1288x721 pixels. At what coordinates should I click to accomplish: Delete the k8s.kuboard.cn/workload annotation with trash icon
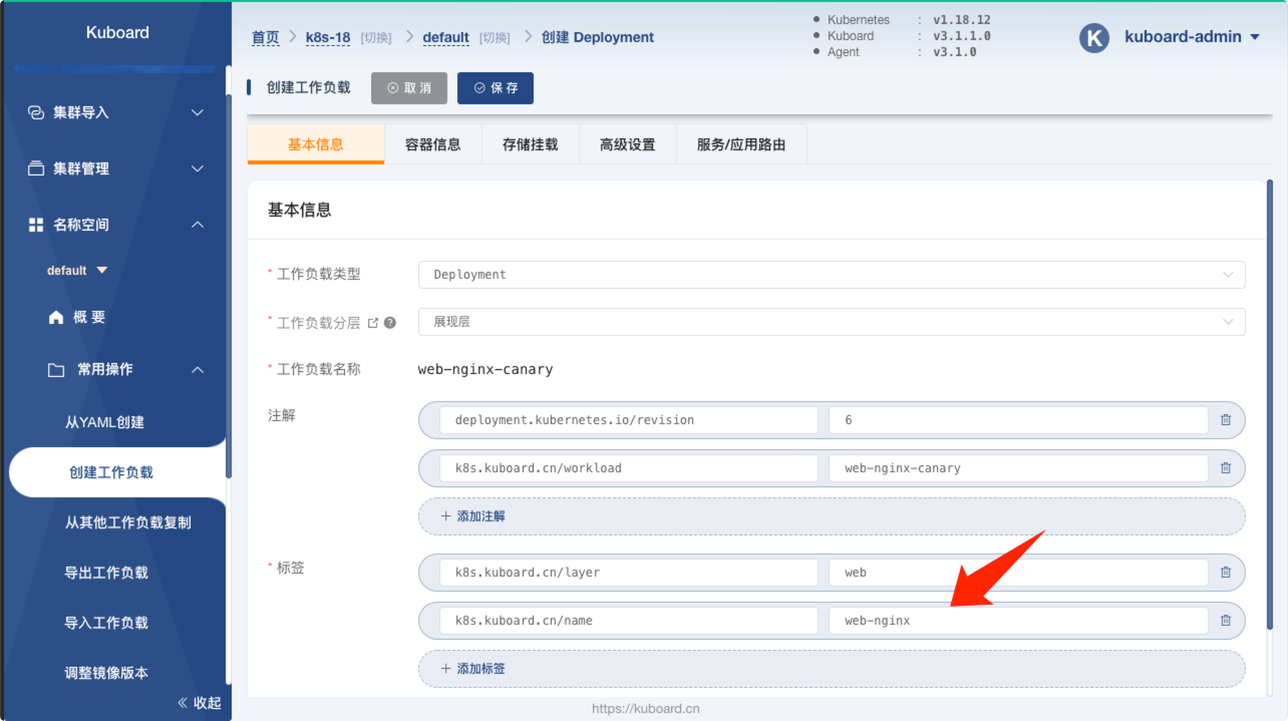(1225, 468)
